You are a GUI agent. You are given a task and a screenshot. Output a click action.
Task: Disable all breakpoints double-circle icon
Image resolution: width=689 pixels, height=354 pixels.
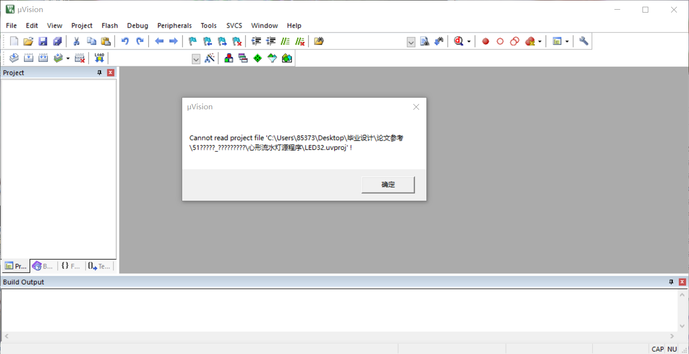515,42
